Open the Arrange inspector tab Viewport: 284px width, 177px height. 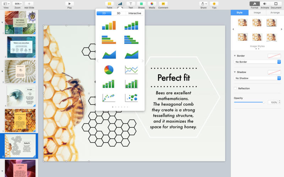coord(275,12)
